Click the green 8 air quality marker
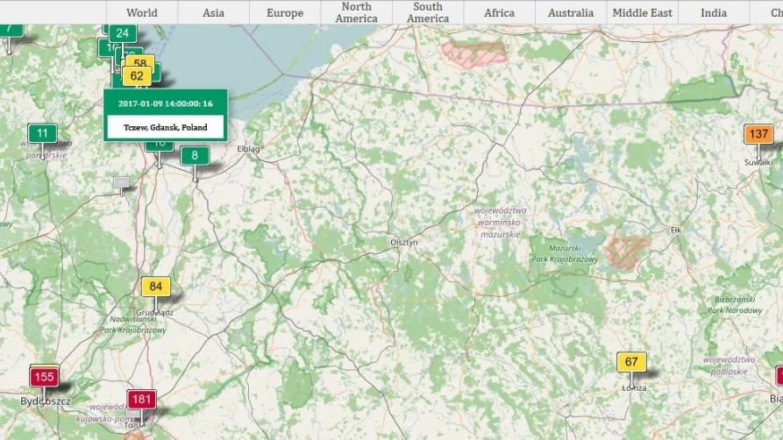Viewport: 783px width, 440px height. (195, 156)
